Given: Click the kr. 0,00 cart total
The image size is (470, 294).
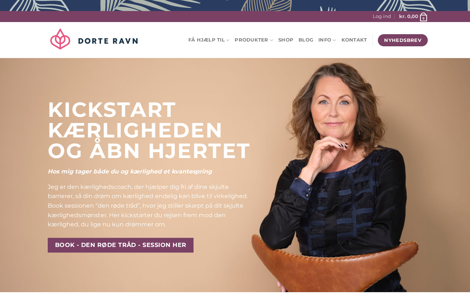Looking at the screenshot, I should (408, 17).
